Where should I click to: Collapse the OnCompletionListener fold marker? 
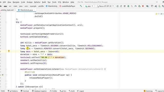[6, 69]
